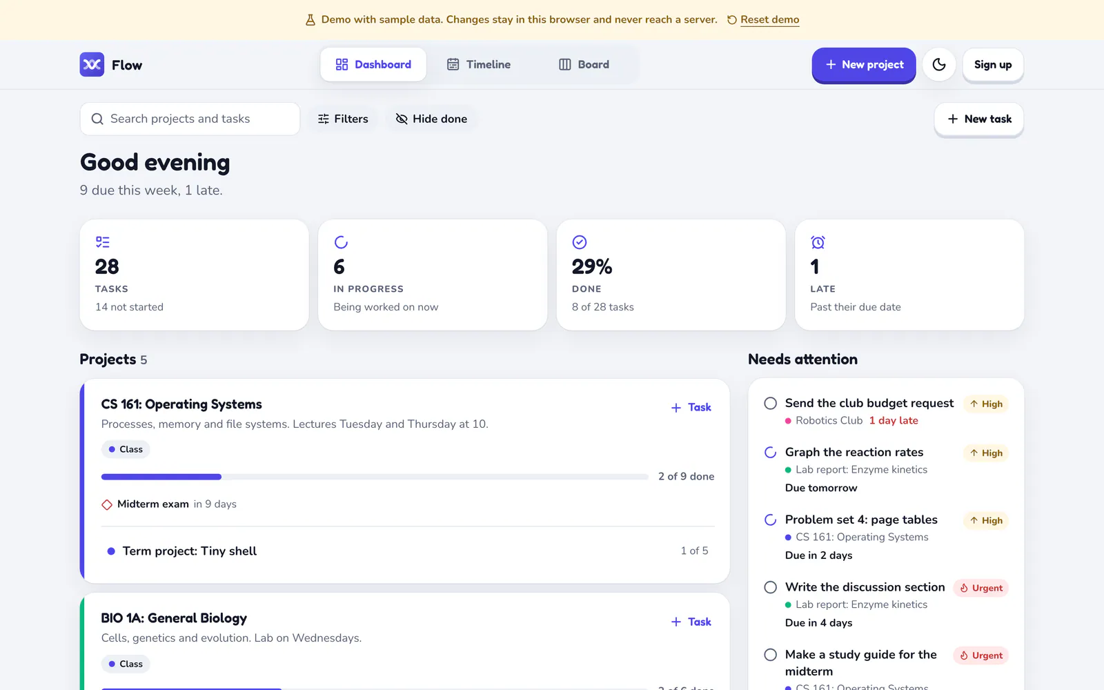Switch to the Dashboard tab
The width and height of the screenshot is (1104, 690).
tap(373, 64)
